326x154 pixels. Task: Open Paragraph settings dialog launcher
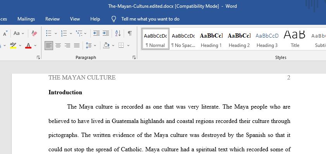[134, 57]
